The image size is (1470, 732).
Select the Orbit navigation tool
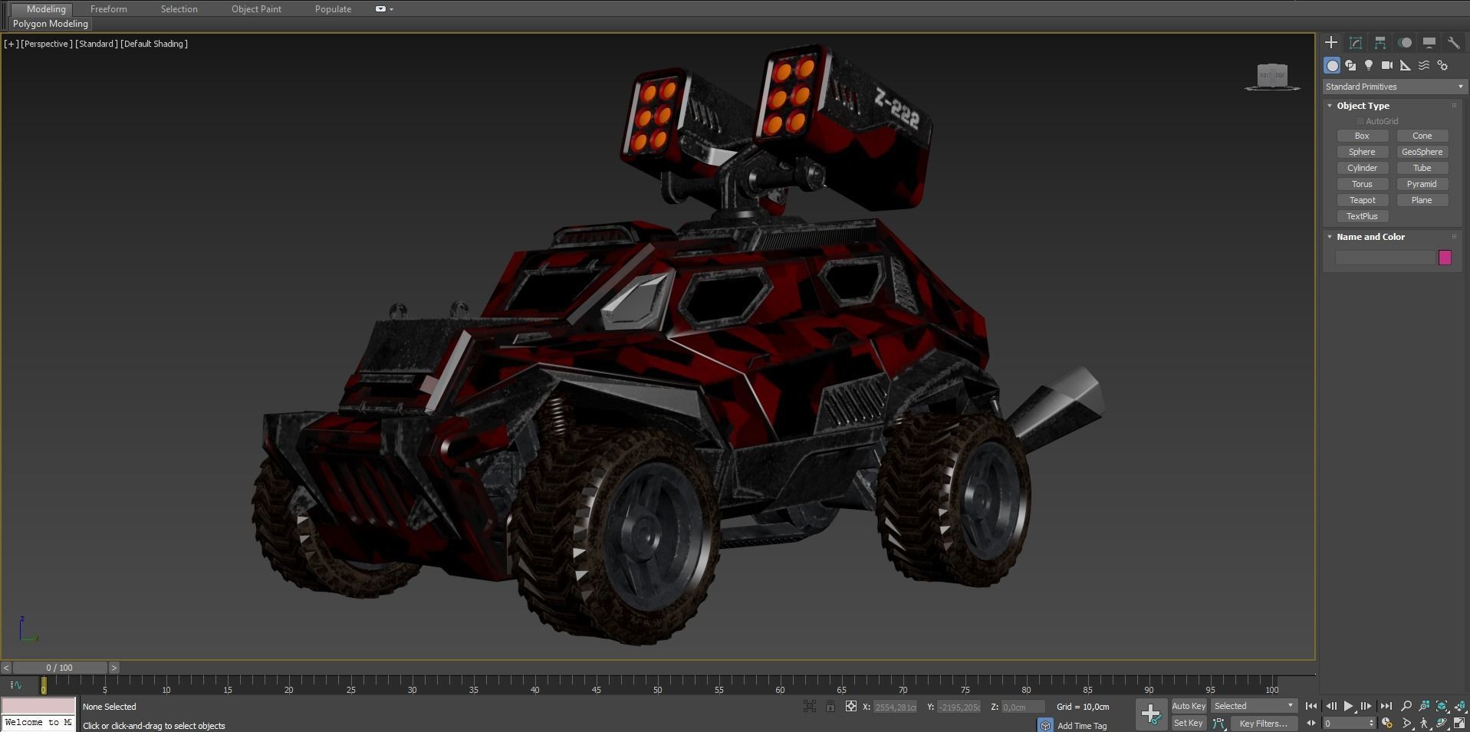1442,723
